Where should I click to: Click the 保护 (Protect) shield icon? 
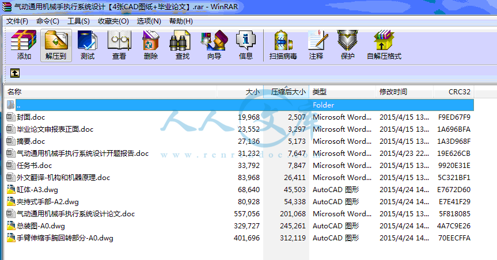347,40
